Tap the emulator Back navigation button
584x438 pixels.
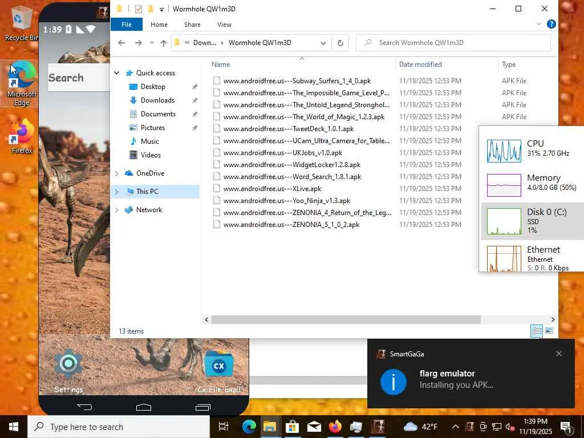(84, 407)
